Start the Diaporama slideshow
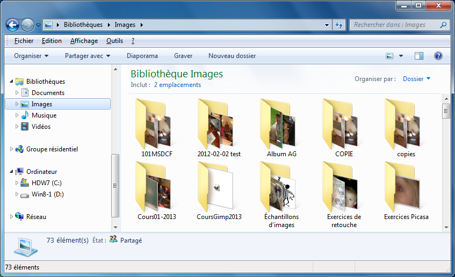The height and width of the screenshot is (277, 455). (142, 56)
